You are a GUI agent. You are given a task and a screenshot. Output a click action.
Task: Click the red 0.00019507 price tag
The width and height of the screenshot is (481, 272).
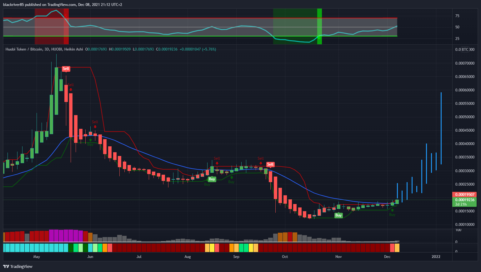(x=464, y=195)
